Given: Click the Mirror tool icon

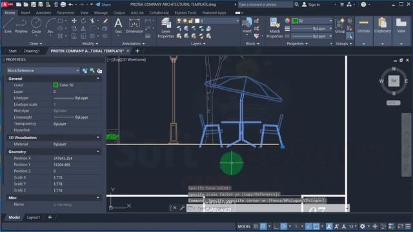Looking at the screenshot, I should [83, 28].
